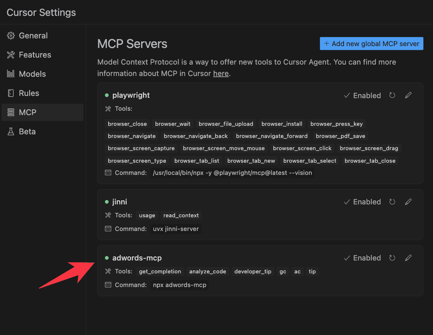Toggle Enabled for adwords-mcp server
433x335 pixels.
362,258
